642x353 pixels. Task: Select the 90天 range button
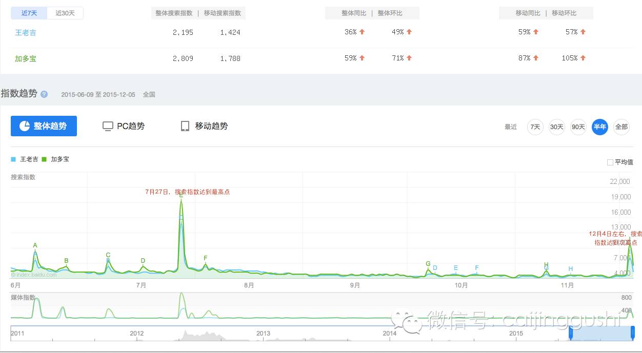[x=578, y=127]
